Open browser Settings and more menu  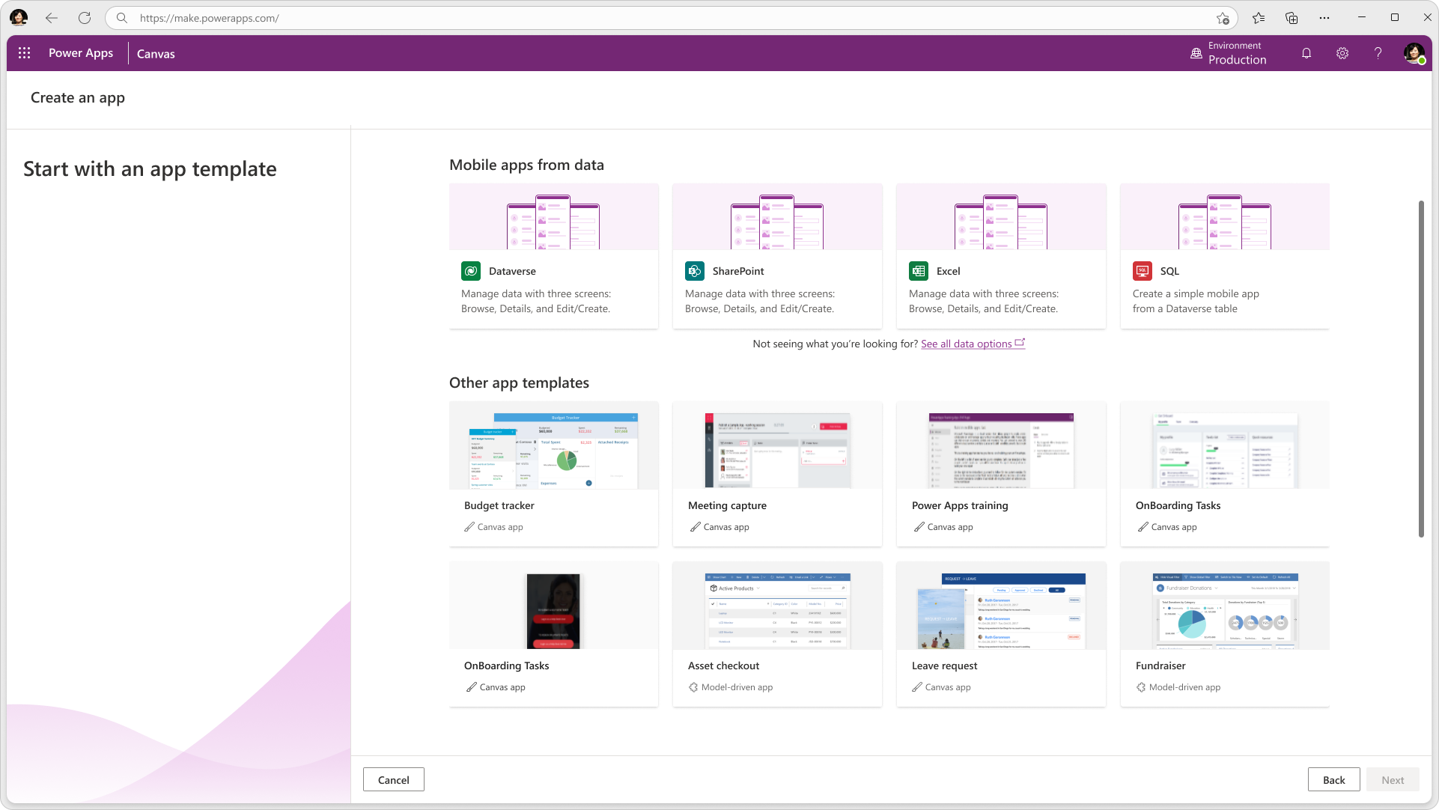(1324, 18)
